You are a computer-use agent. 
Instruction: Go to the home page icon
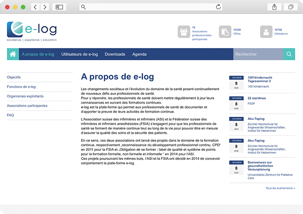[x=13, y=54]
